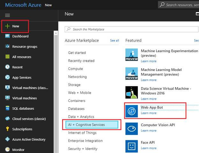Select Virtual machines (classic) monitor icon

[x=7, y=88]
